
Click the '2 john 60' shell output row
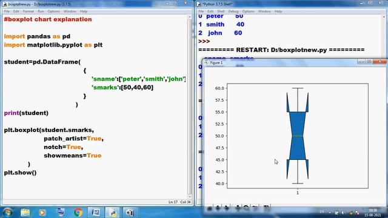(x=220, y=33)
